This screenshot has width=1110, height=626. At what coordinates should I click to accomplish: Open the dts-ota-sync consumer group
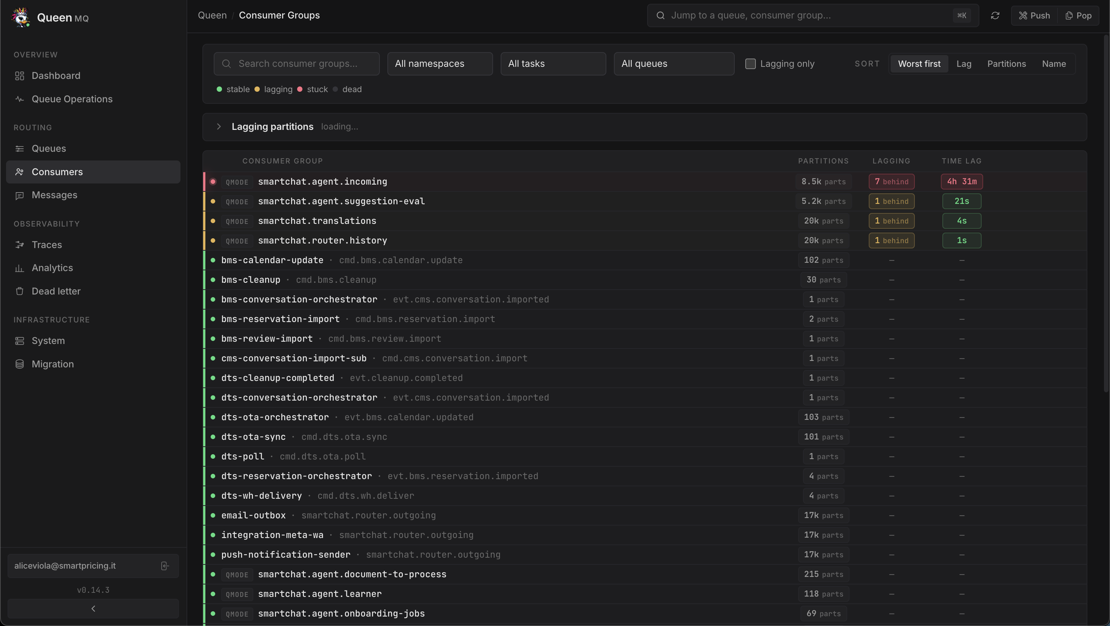point(644,437)
